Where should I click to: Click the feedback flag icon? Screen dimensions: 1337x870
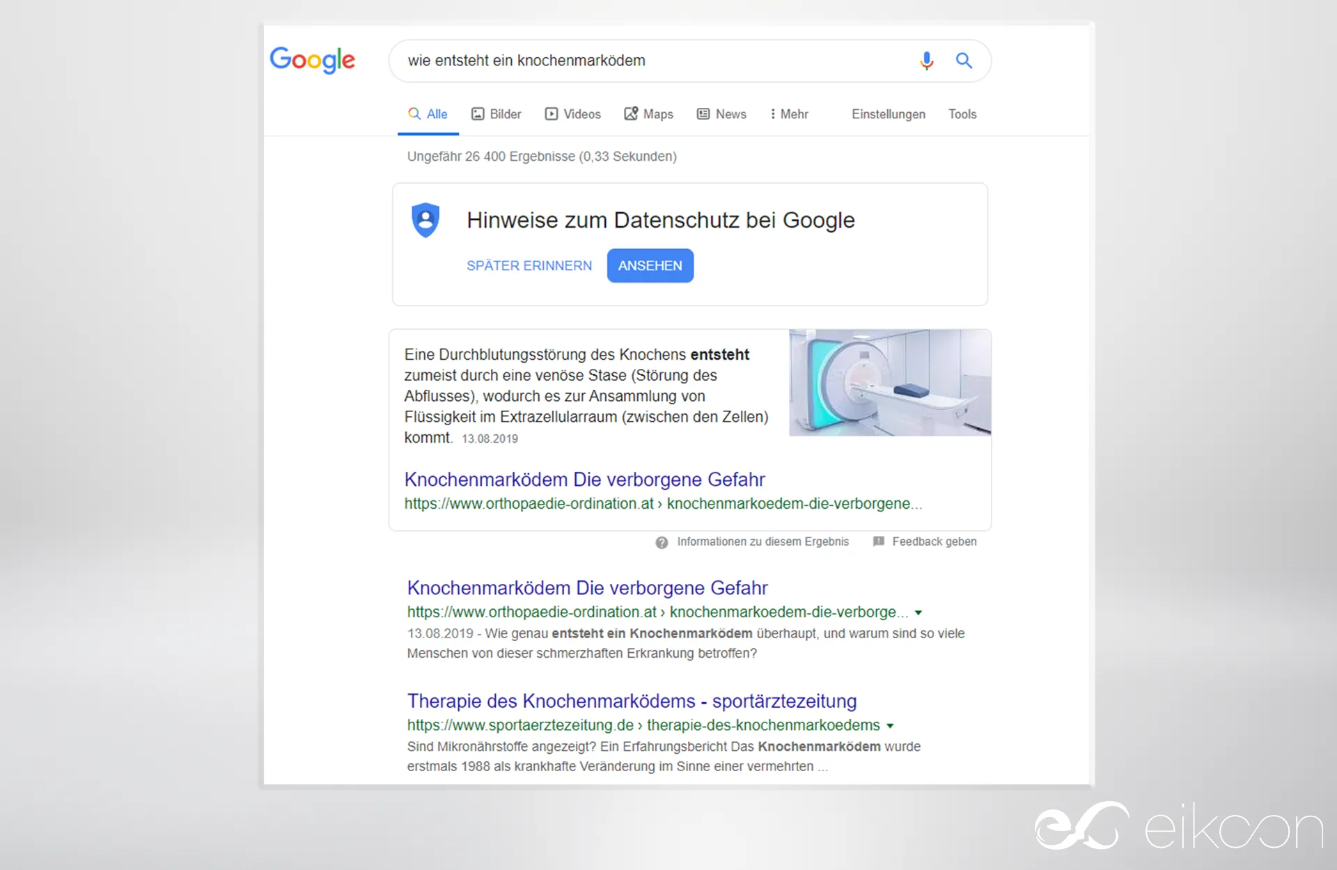pyautogui.click(x=879, y=541)
